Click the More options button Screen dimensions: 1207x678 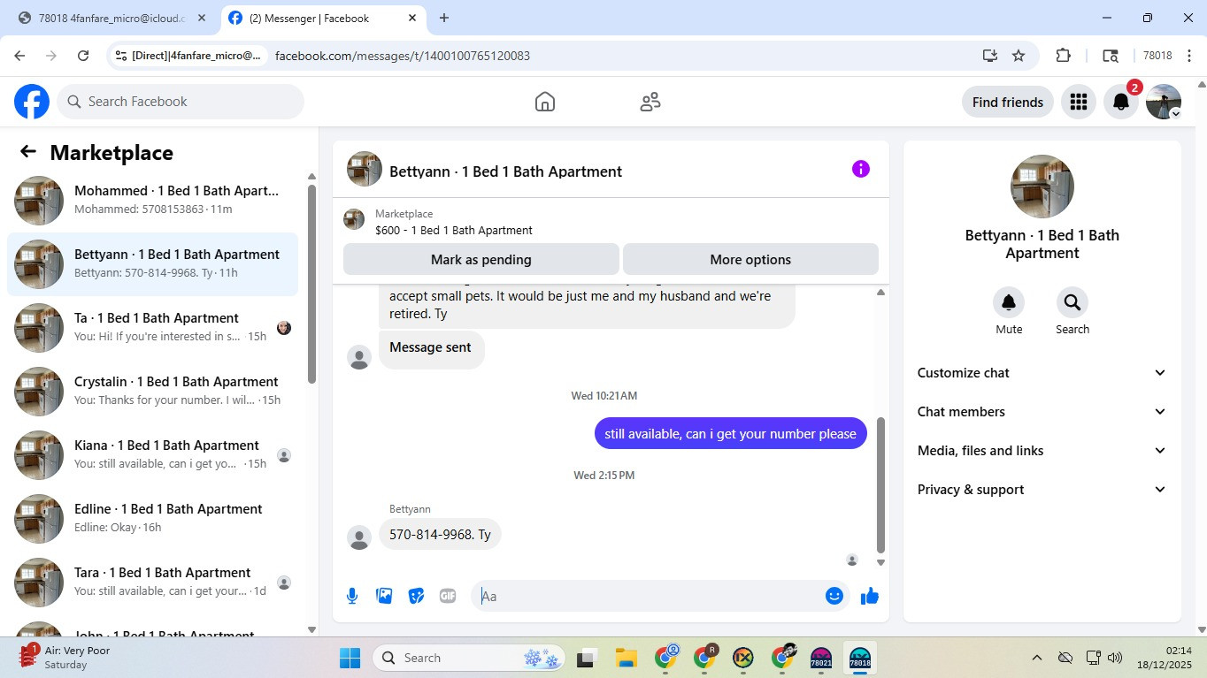click(750, 260)
